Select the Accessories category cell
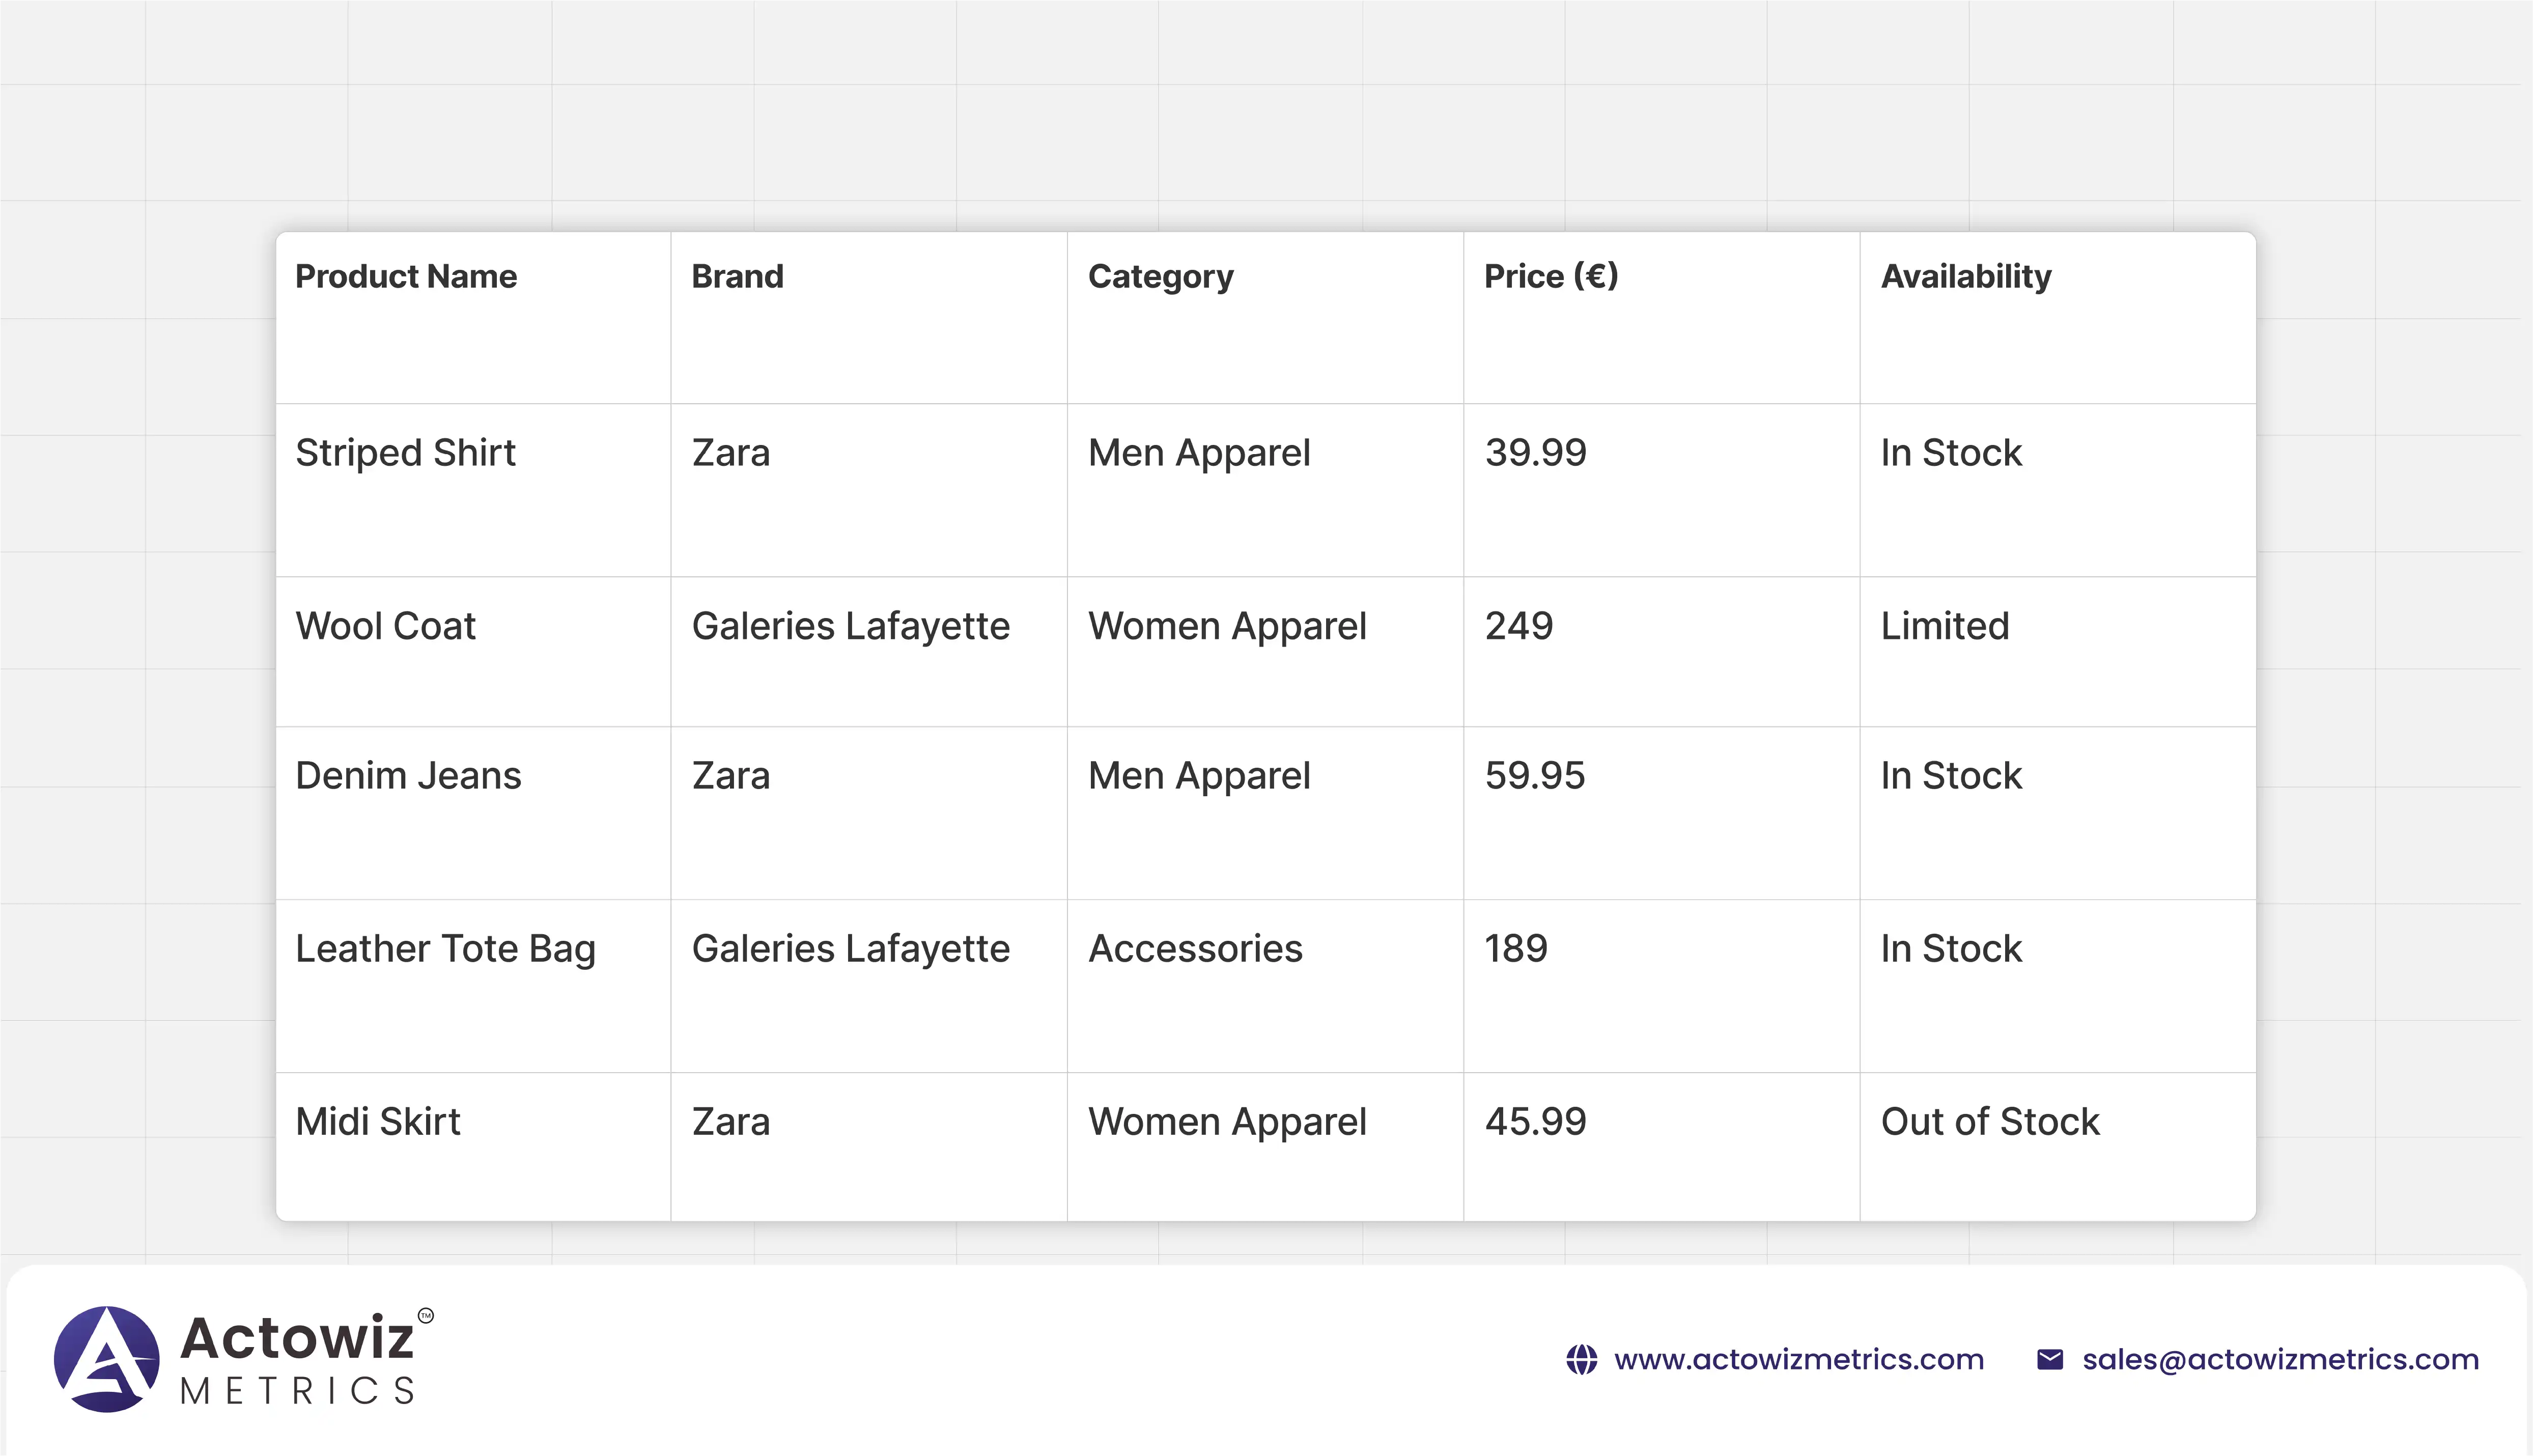Viewport: 2533px width, 1456px height. (1195, 949)
